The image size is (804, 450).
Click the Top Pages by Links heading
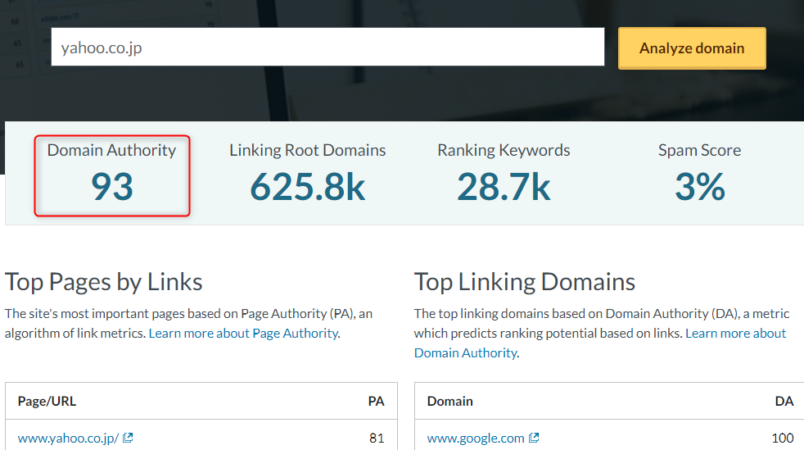[104, 282]
